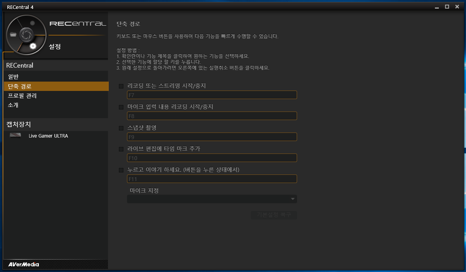This screenshot has height=272, width=466.
Task: Click the 리코딩 또는 스트리밍 시작/중지 label
Action: [x=167, y=86]
